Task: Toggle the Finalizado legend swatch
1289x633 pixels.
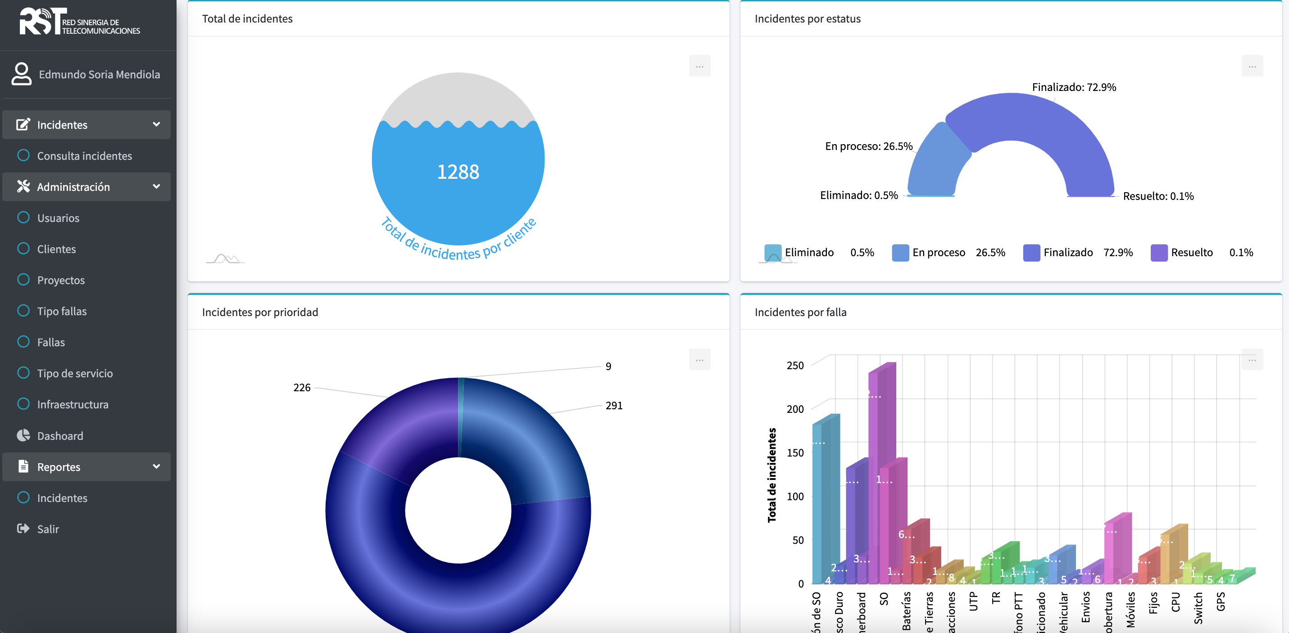Action: [x=1031, y=252]
